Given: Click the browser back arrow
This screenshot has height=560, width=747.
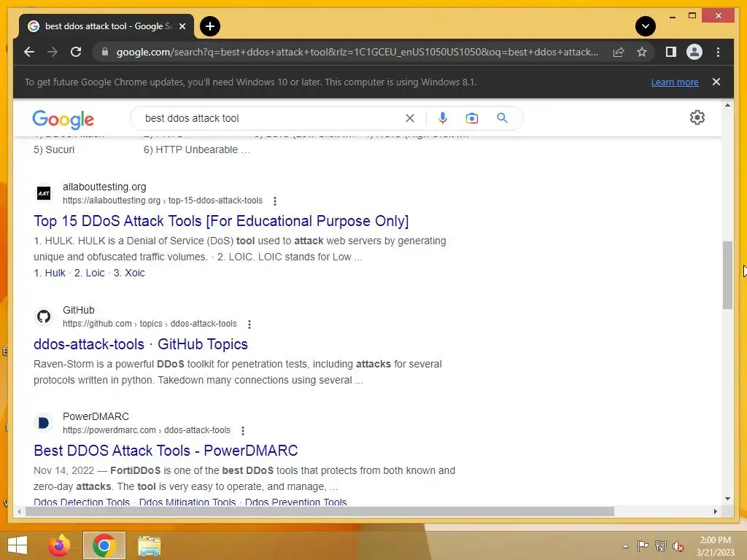Looking at the screenshot, I should 29,52.
